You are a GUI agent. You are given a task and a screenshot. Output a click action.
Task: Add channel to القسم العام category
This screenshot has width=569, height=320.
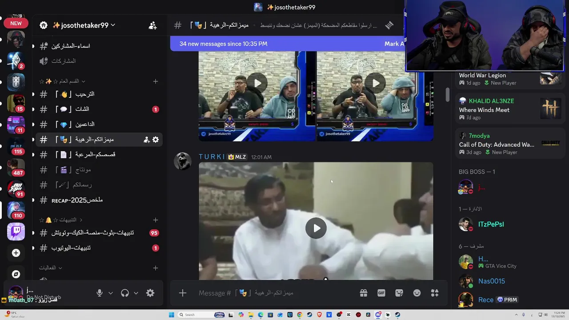(156, 81)
